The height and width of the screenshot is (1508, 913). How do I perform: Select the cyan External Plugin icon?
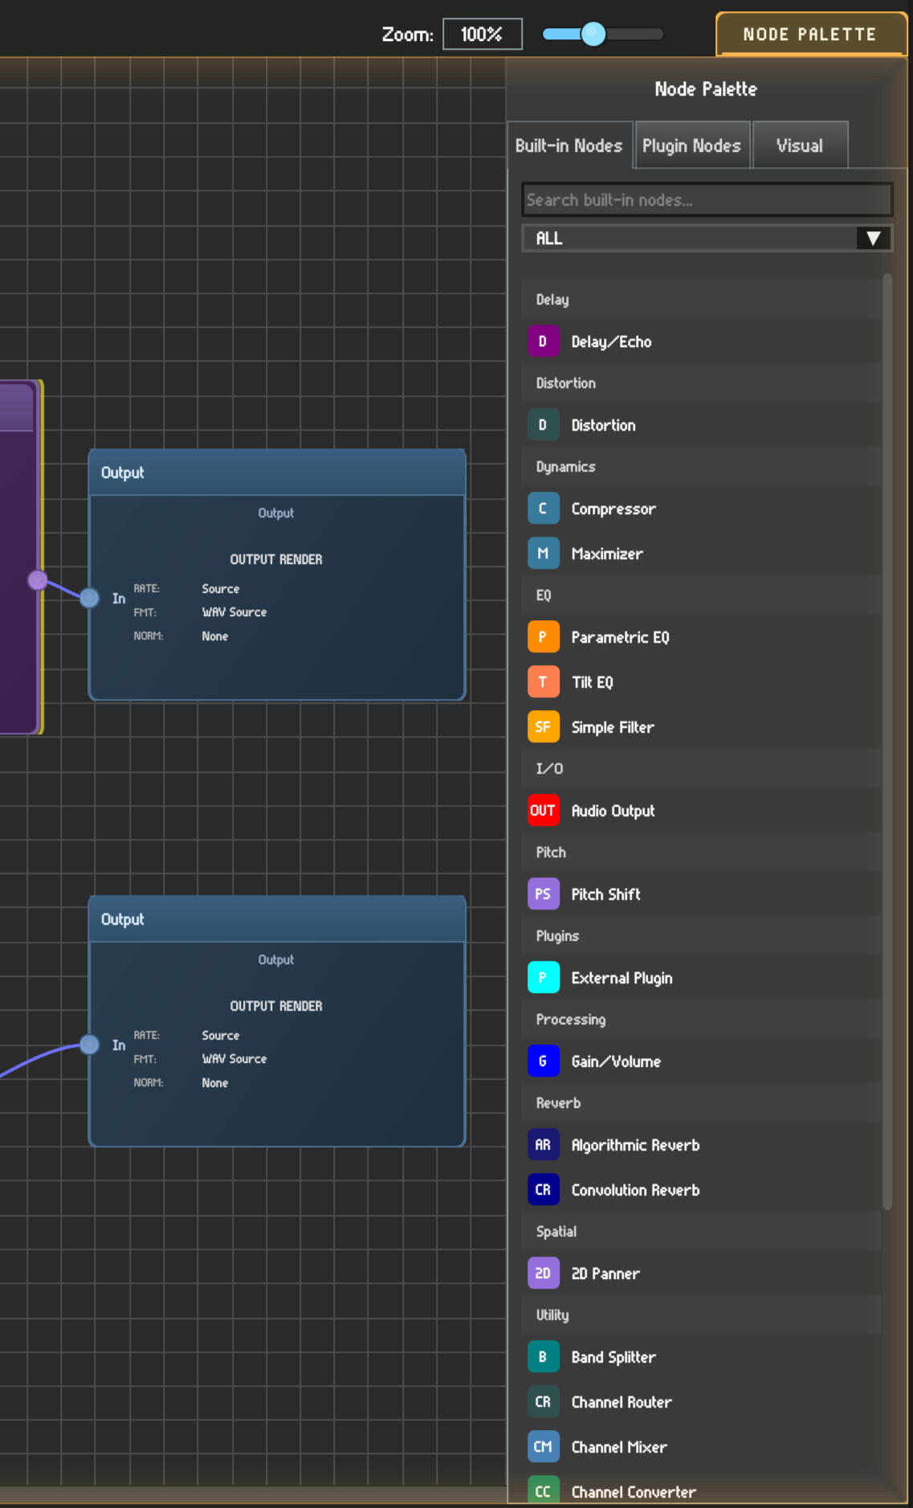(x=543, y=978)
